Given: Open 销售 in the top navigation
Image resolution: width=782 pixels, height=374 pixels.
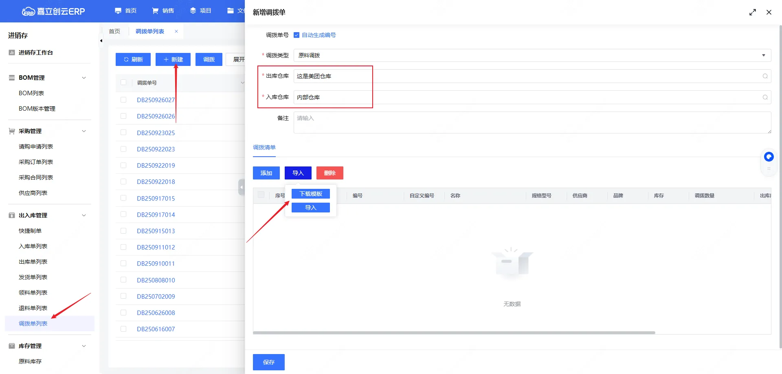Looking at the screenshot, I should point(163,11).
